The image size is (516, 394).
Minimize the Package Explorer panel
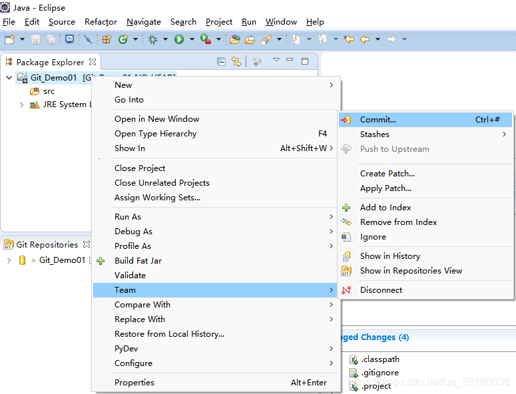(290, 60)
